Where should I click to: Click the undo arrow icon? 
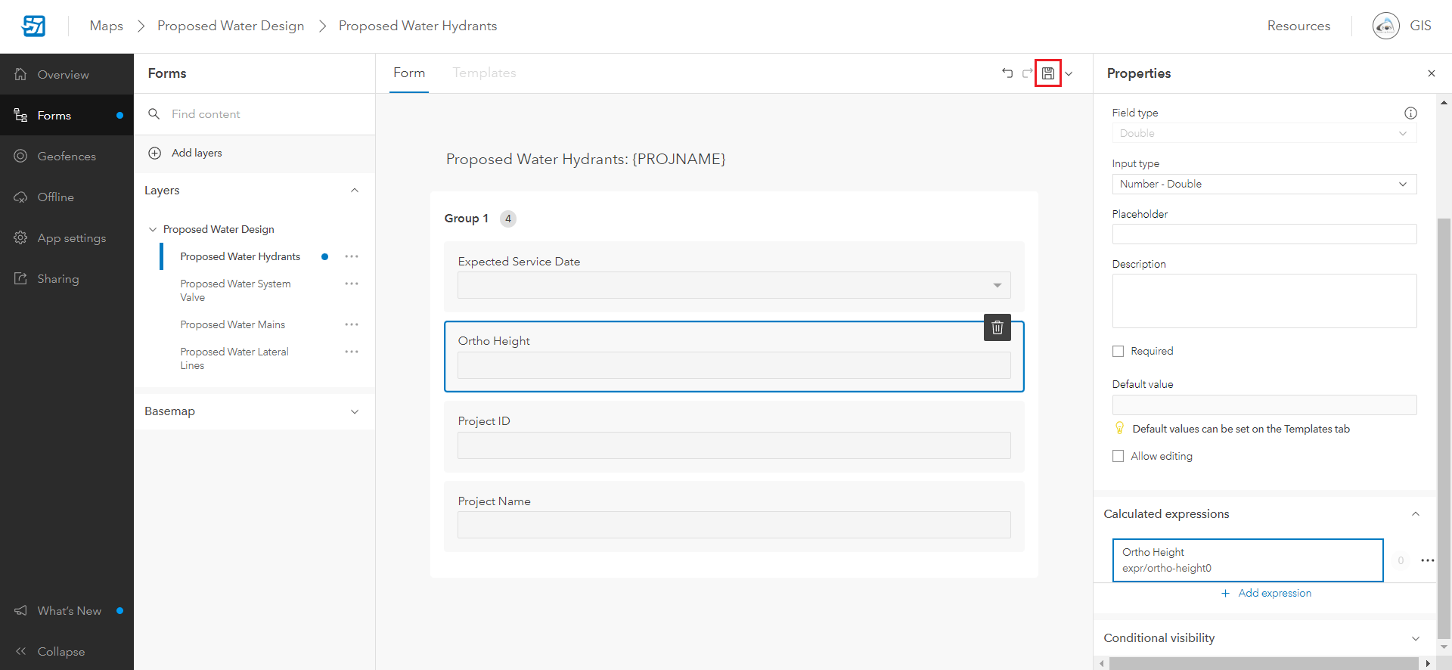1007,73
